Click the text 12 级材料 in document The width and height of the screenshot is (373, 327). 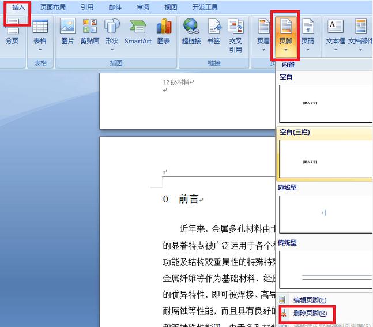pos(176,82)
